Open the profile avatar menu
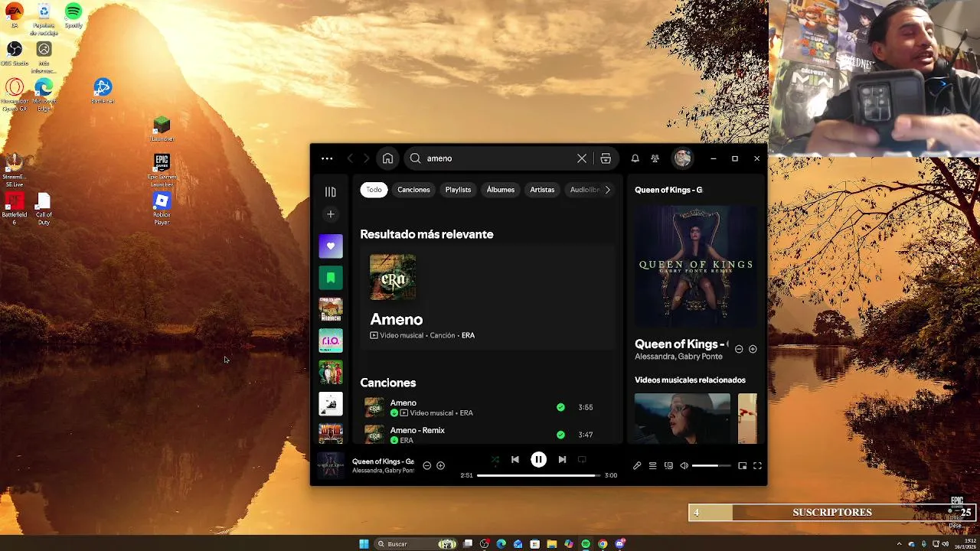Viewport: 980px width, 551px height. pyautogui.click(x=682, y=158)
